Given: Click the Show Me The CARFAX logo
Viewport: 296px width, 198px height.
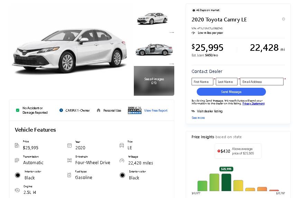Looking at the screenshot, I should coord(135,110).
